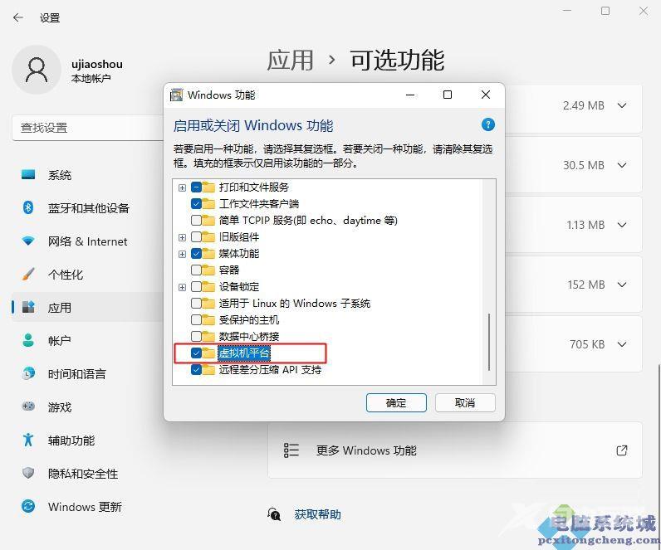Uncheck the 媒体功能 checkbox
Viewport: 661px width, 550px height.
(196, 254)
